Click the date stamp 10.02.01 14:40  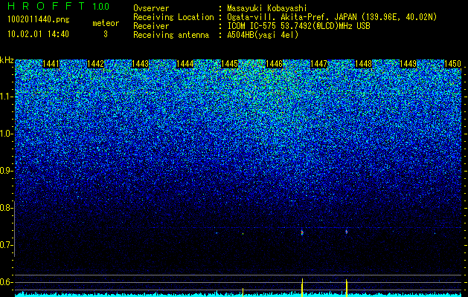[38, 34]
